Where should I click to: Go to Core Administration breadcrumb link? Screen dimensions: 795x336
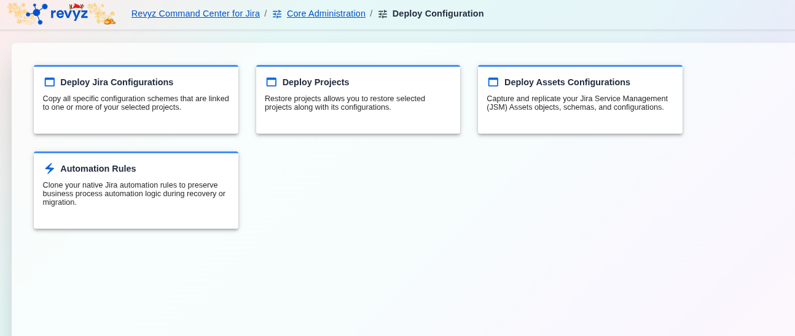coord(326,13)
